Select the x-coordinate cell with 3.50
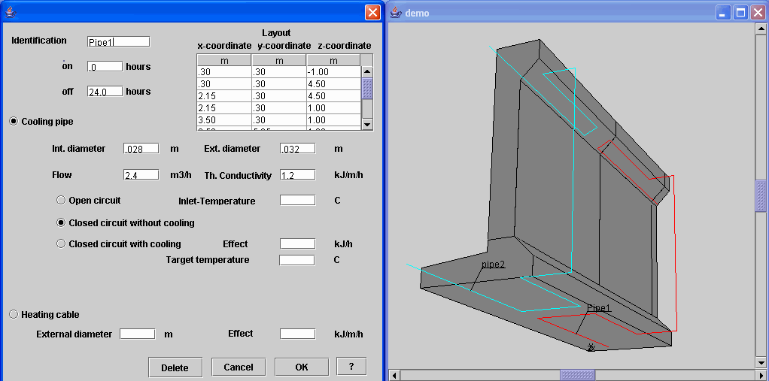This screenshot has width=769, height=381. (x=224, y=120)
